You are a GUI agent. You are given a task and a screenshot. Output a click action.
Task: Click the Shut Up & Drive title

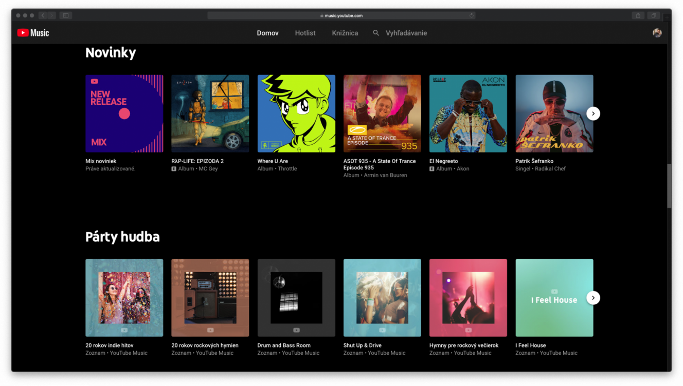pyautogui.click(x=363, y=345)
